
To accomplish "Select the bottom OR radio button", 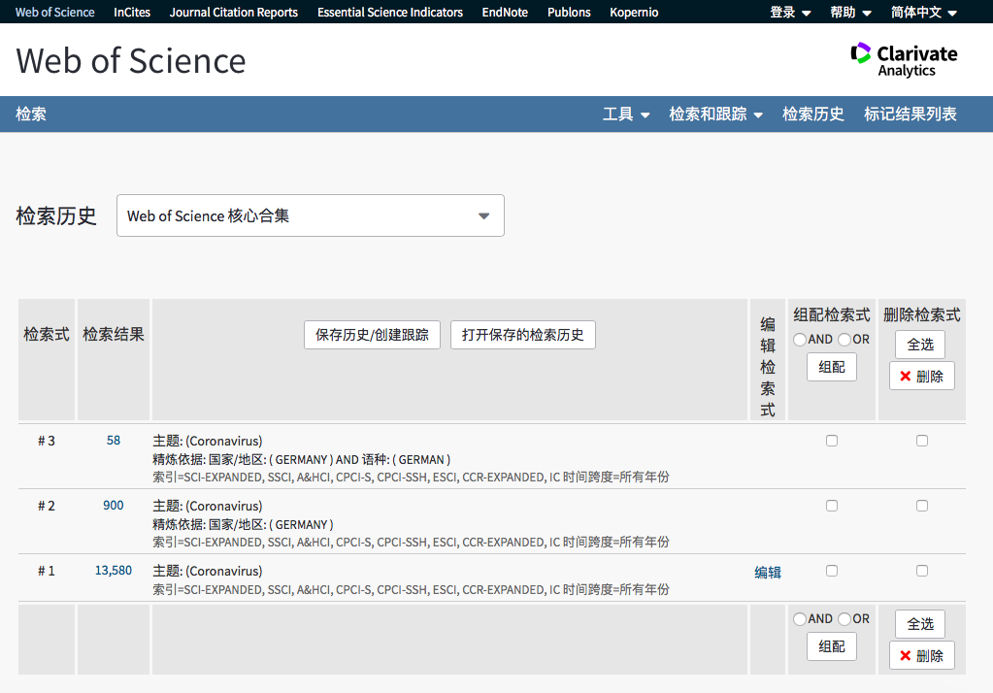I will tap(844, 619).
